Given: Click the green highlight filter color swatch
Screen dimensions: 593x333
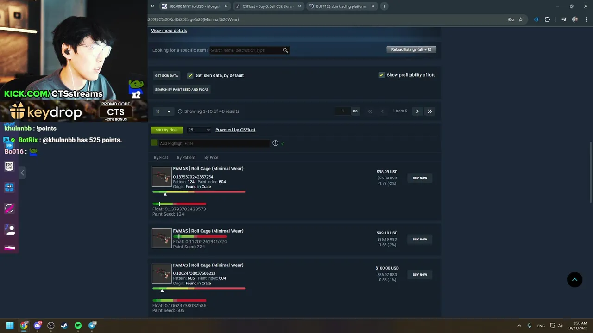Looking at the screenshot, I should 154,143.
